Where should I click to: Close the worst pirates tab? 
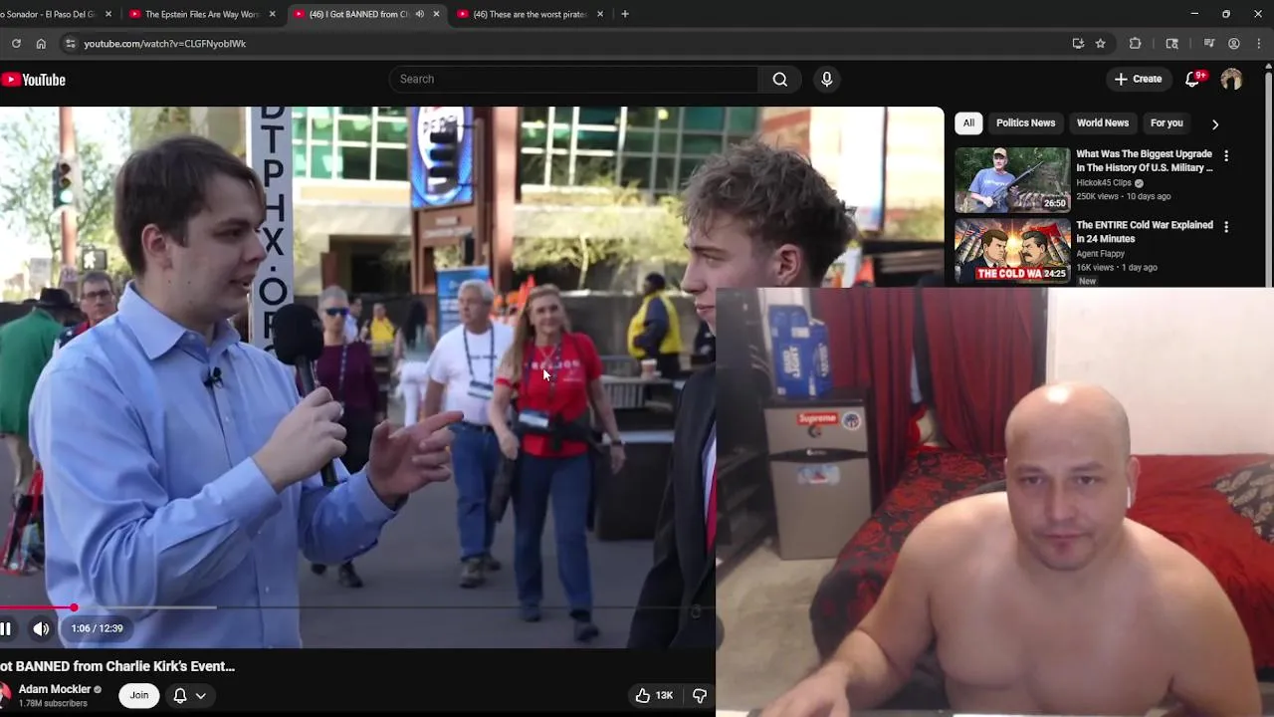pos(600,14)
